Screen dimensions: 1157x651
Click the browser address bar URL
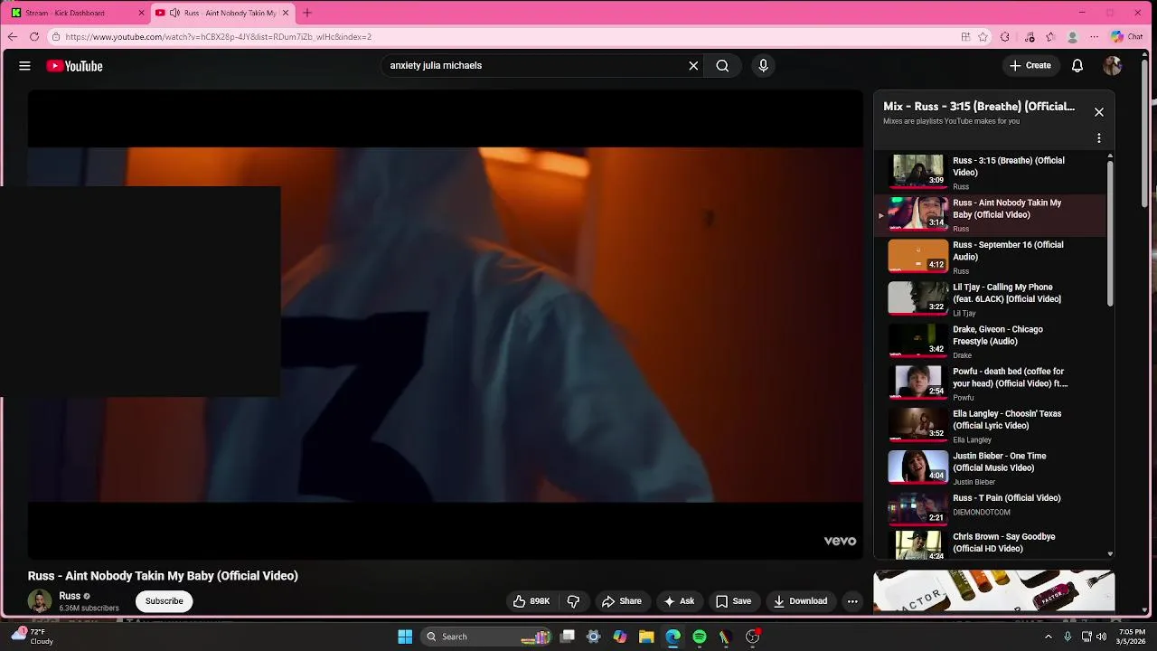[x=218, y=37]
